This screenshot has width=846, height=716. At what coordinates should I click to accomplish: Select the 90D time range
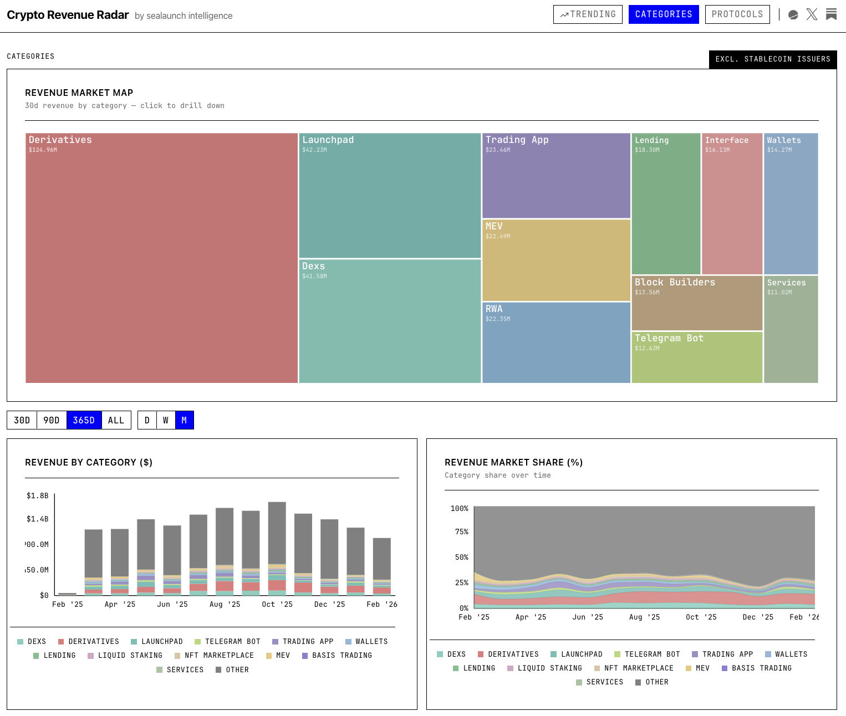[x=52, y=420]
